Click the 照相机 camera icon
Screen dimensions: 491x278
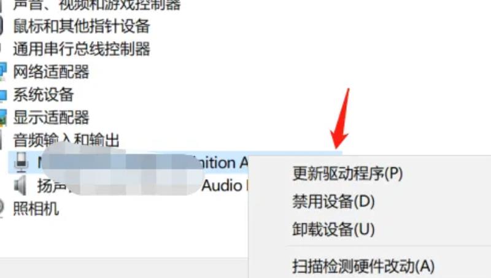point(2,207)
